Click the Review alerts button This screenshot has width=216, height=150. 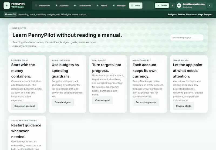click(x=184, y=106)
